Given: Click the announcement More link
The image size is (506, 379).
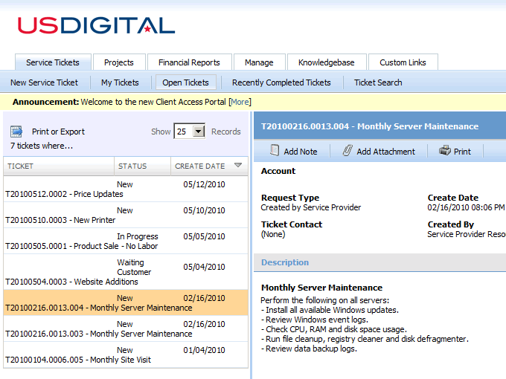Looking at the screenshot, I should pyautogui.click(x=240, y=102).
